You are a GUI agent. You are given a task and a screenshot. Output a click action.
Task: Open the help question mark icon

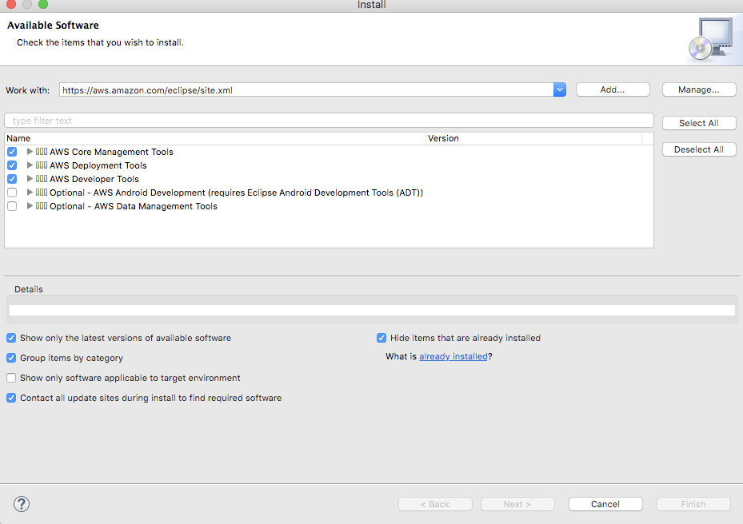pyautogui.click(x=22, y=504)
